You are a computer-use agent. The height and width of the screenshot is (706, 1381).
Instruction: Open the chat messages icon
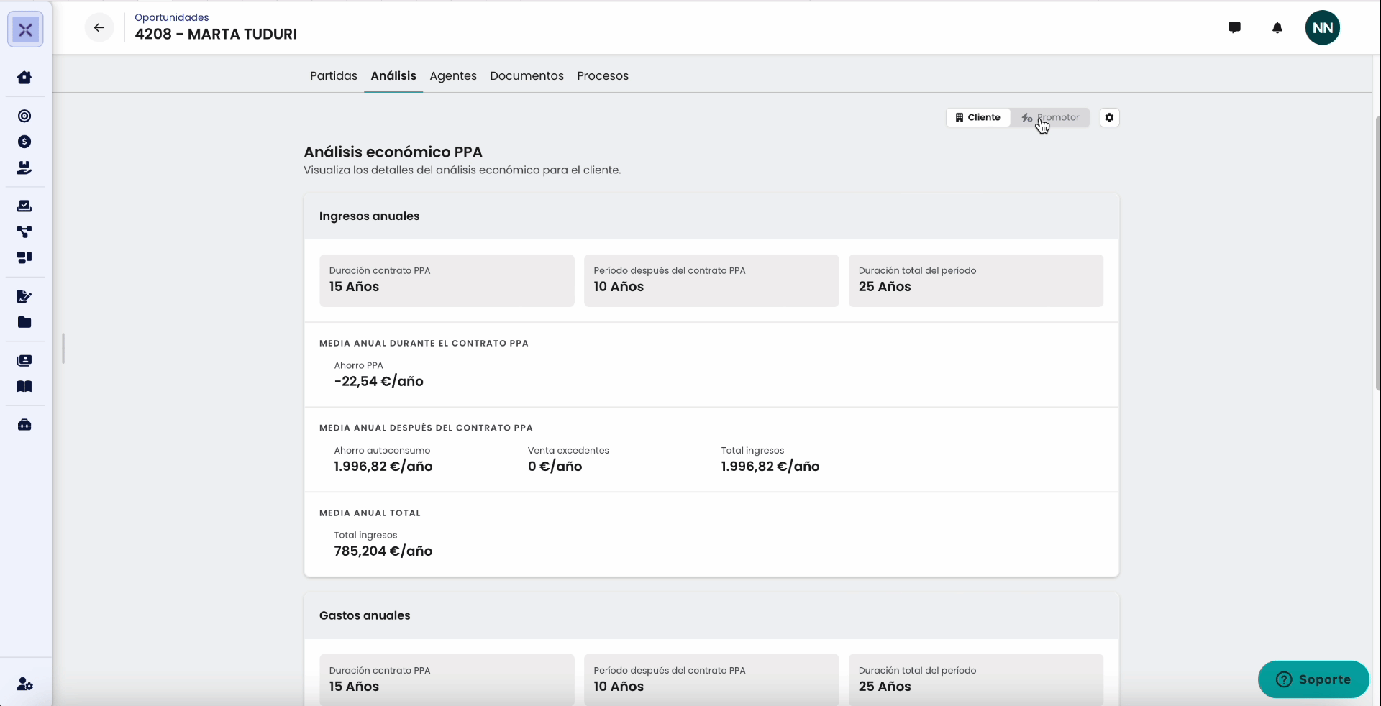pyautogui.click(x=1235, y=28)
